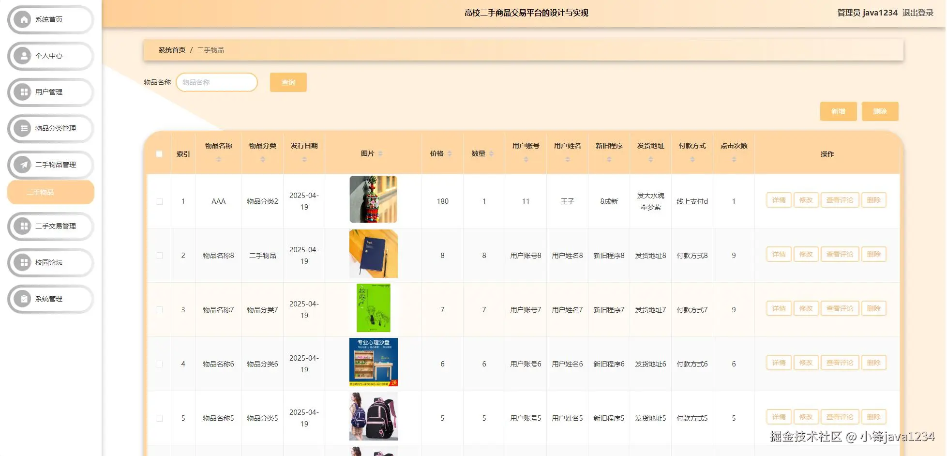947x456 pixels.
Task: Delete the 物品名称8 row
Action: (x=873, y=254)
